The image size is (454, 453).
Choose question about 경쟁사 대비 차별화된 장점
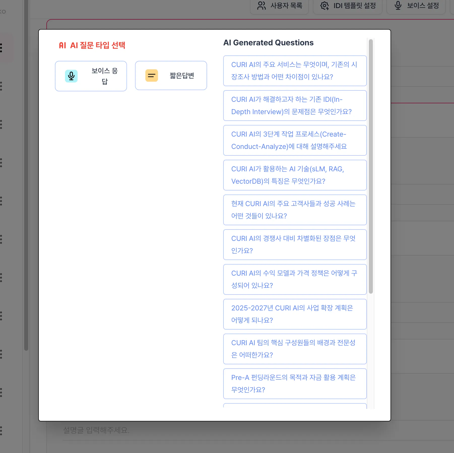[295, 245]
